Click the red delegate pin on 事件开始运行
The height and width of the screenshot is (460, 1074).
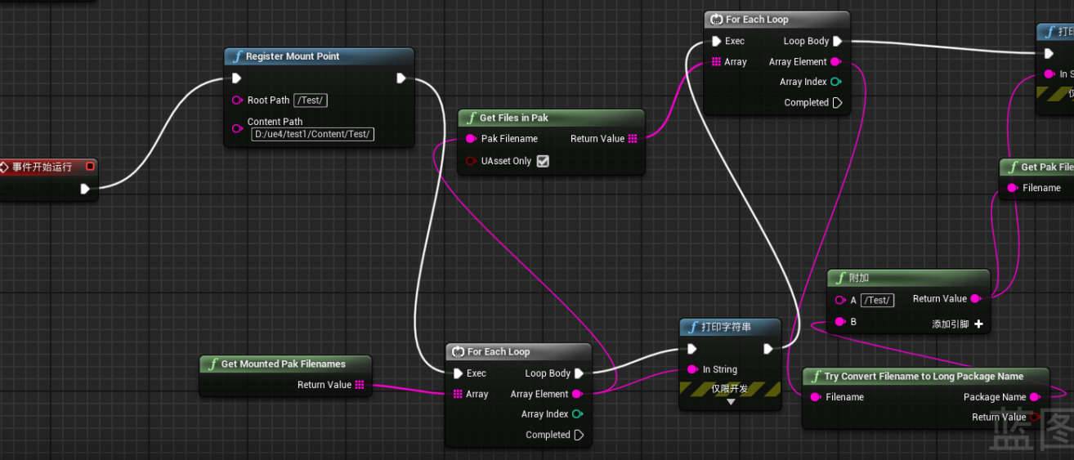[90, 167]
